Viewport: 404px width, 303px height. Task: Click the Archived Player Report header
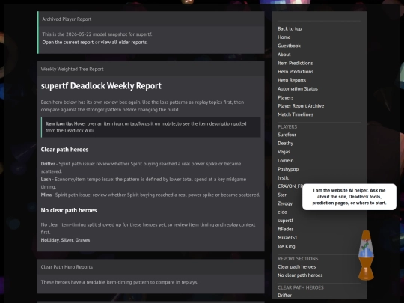coord(151,19)
